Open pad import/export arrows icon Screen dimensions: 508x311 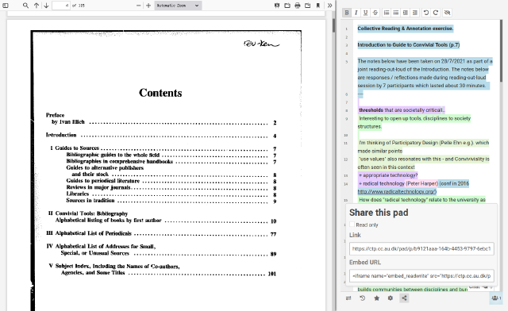(x=348, y=298)
